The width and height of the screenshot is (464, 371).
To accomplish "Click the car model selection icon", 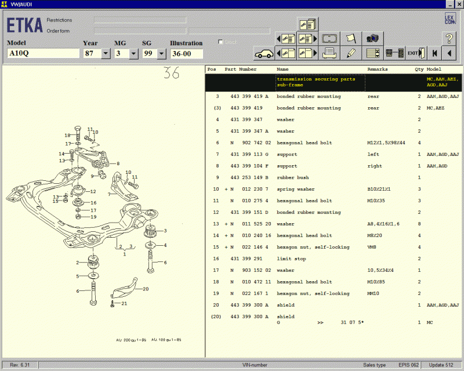I will [264, 53].
